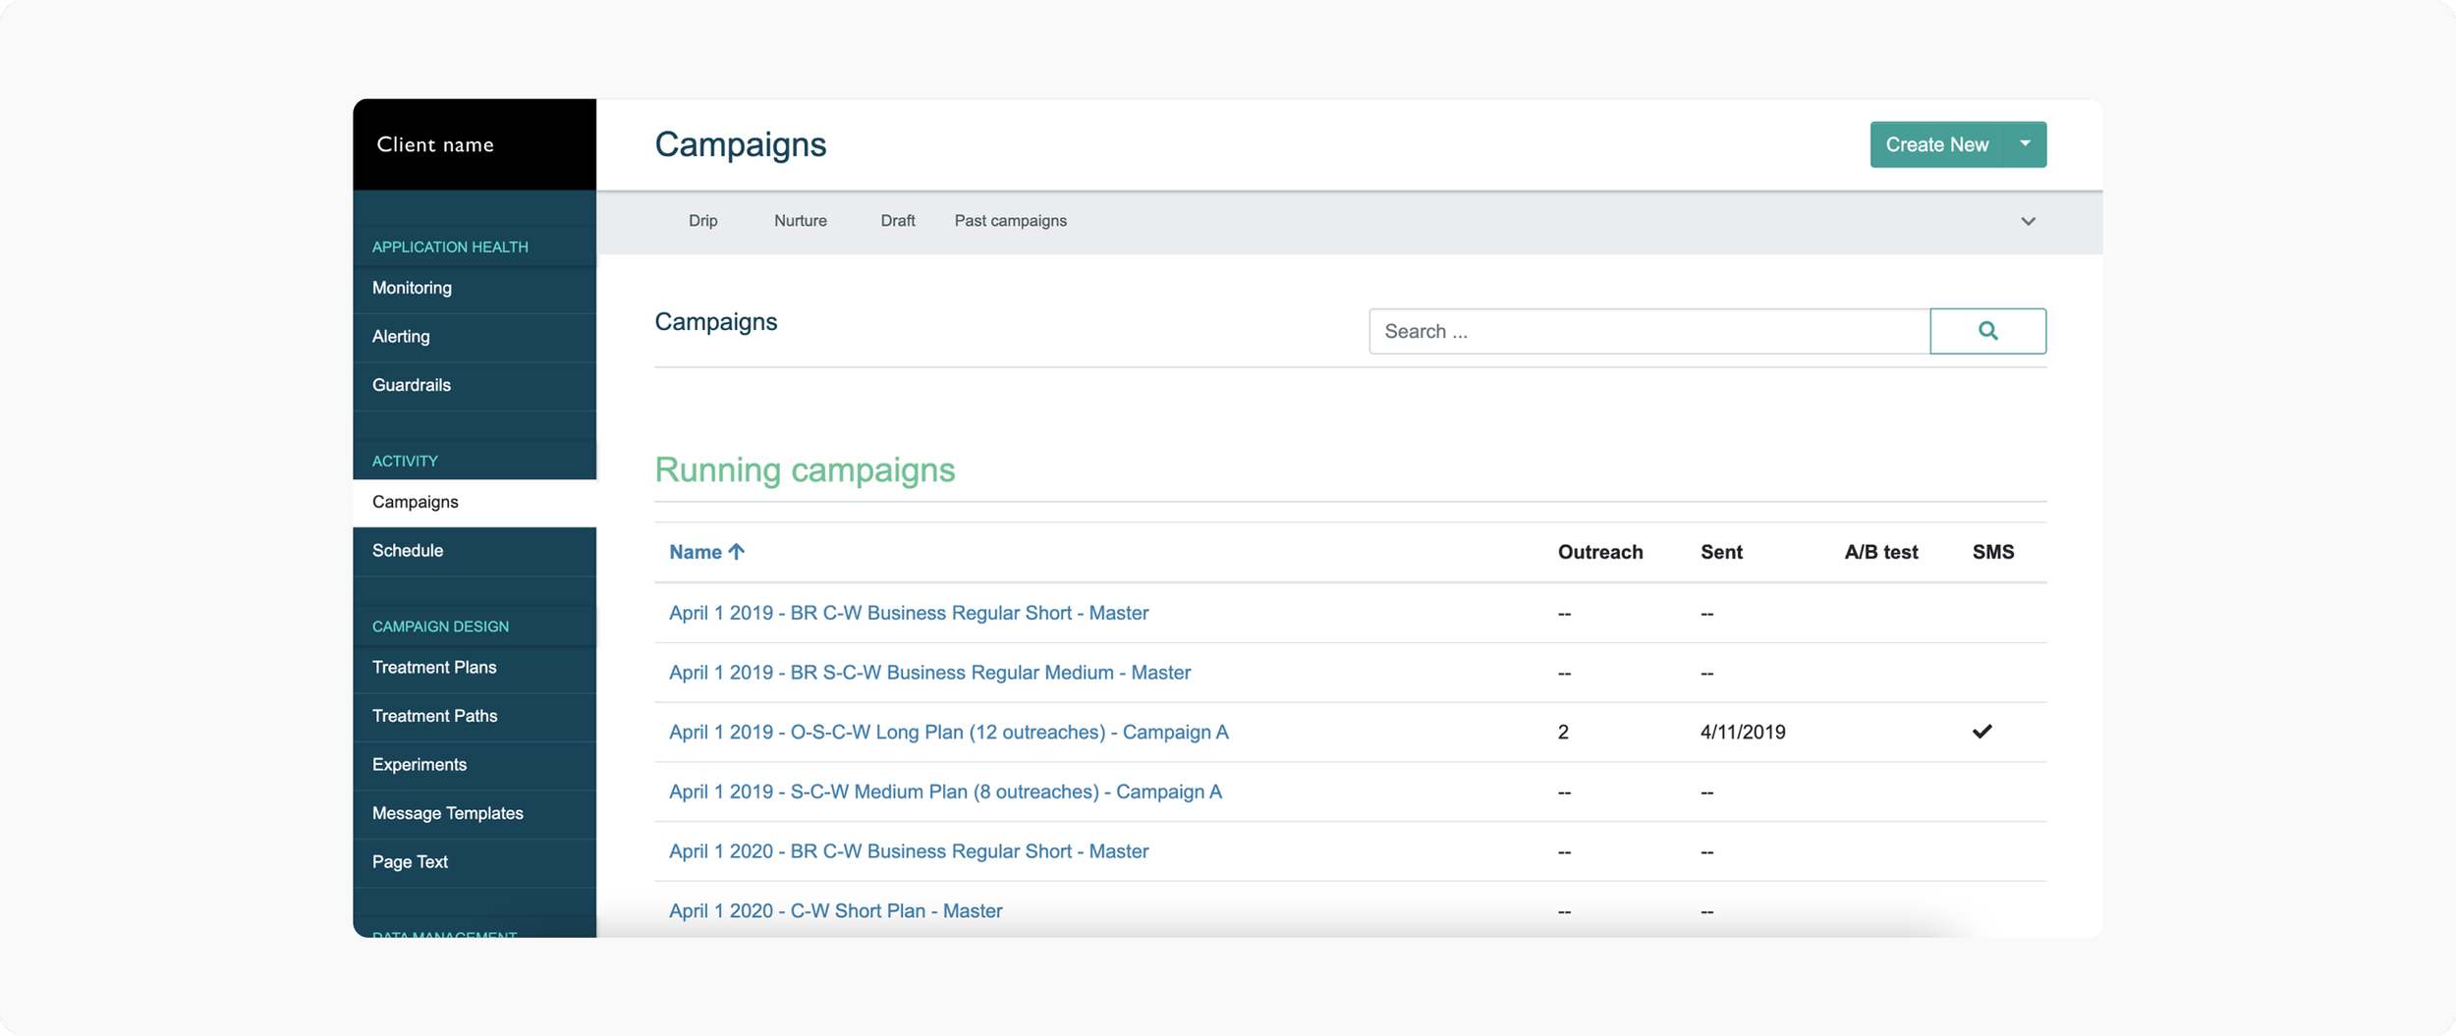
Task: Click the SMS checkmark for Campaign A Long Plan
Action: pyautogui.click(x=1982, y=732)
